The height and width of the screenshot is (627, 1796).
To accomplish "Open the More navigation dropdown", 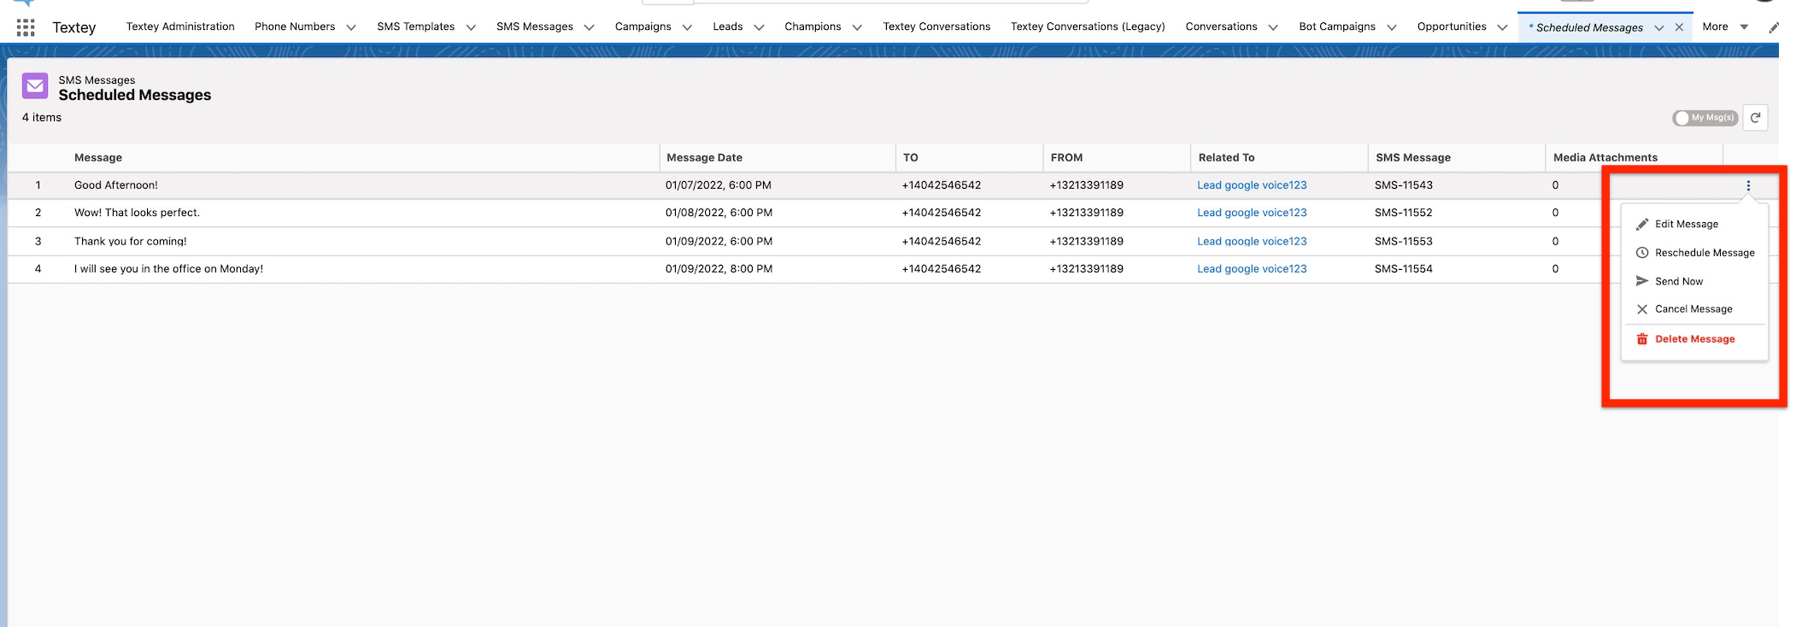I will (1726, 26).
